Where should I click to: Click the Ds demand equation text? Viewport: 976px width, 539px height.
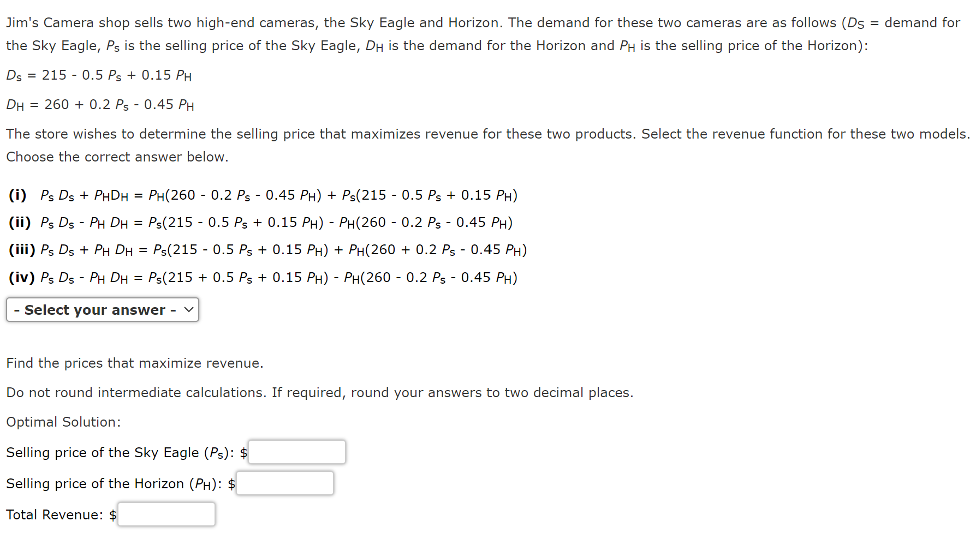98,75
